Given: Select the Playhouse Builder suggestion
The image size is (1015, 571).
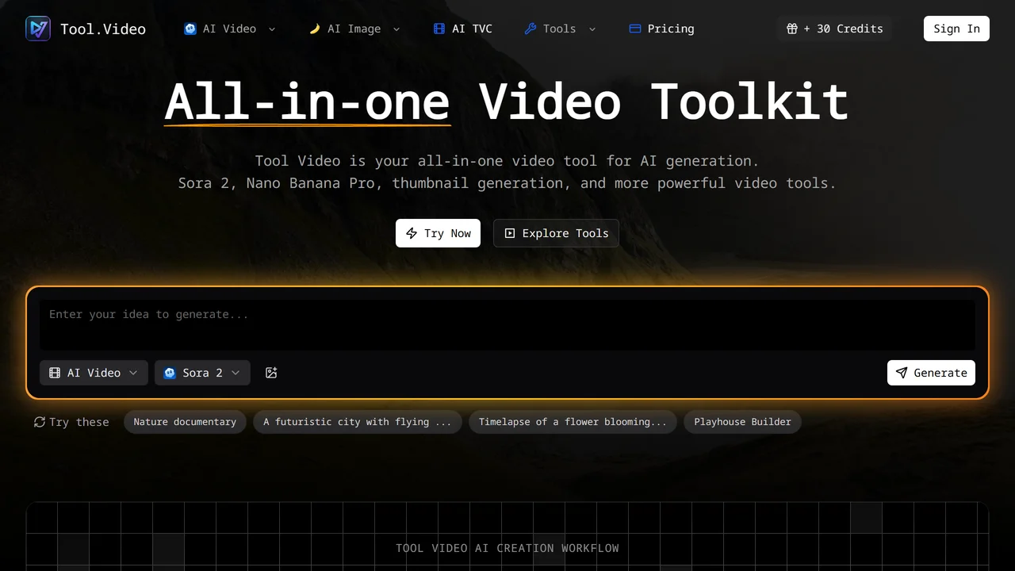Looking at the screenshot, I should (x=743, y=422).
